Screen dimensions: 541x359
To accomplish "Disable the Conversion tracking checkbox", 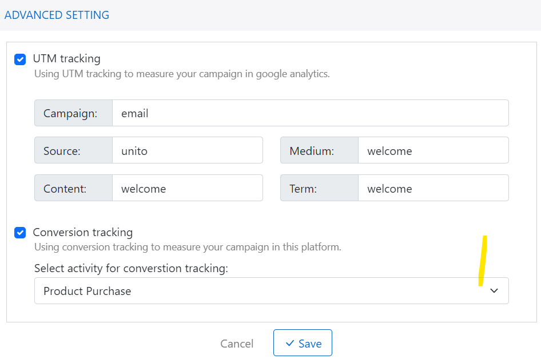I will click(x=21, y=233).
